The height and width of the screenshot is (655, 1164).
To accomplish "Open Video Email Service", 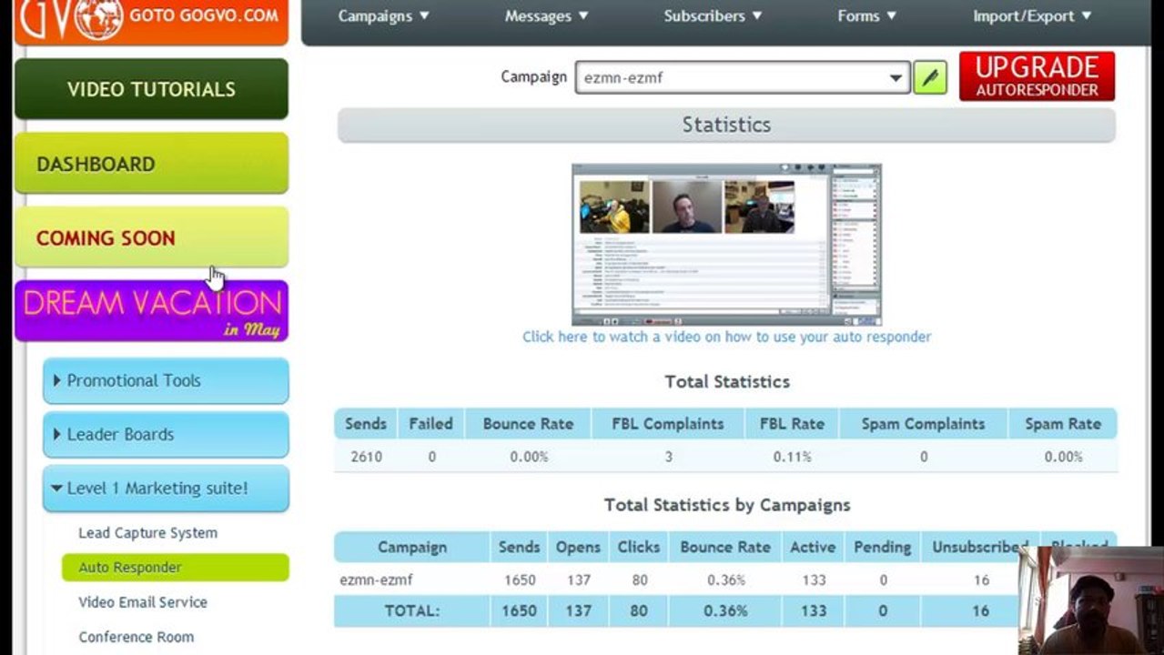I will pos(143,602).
